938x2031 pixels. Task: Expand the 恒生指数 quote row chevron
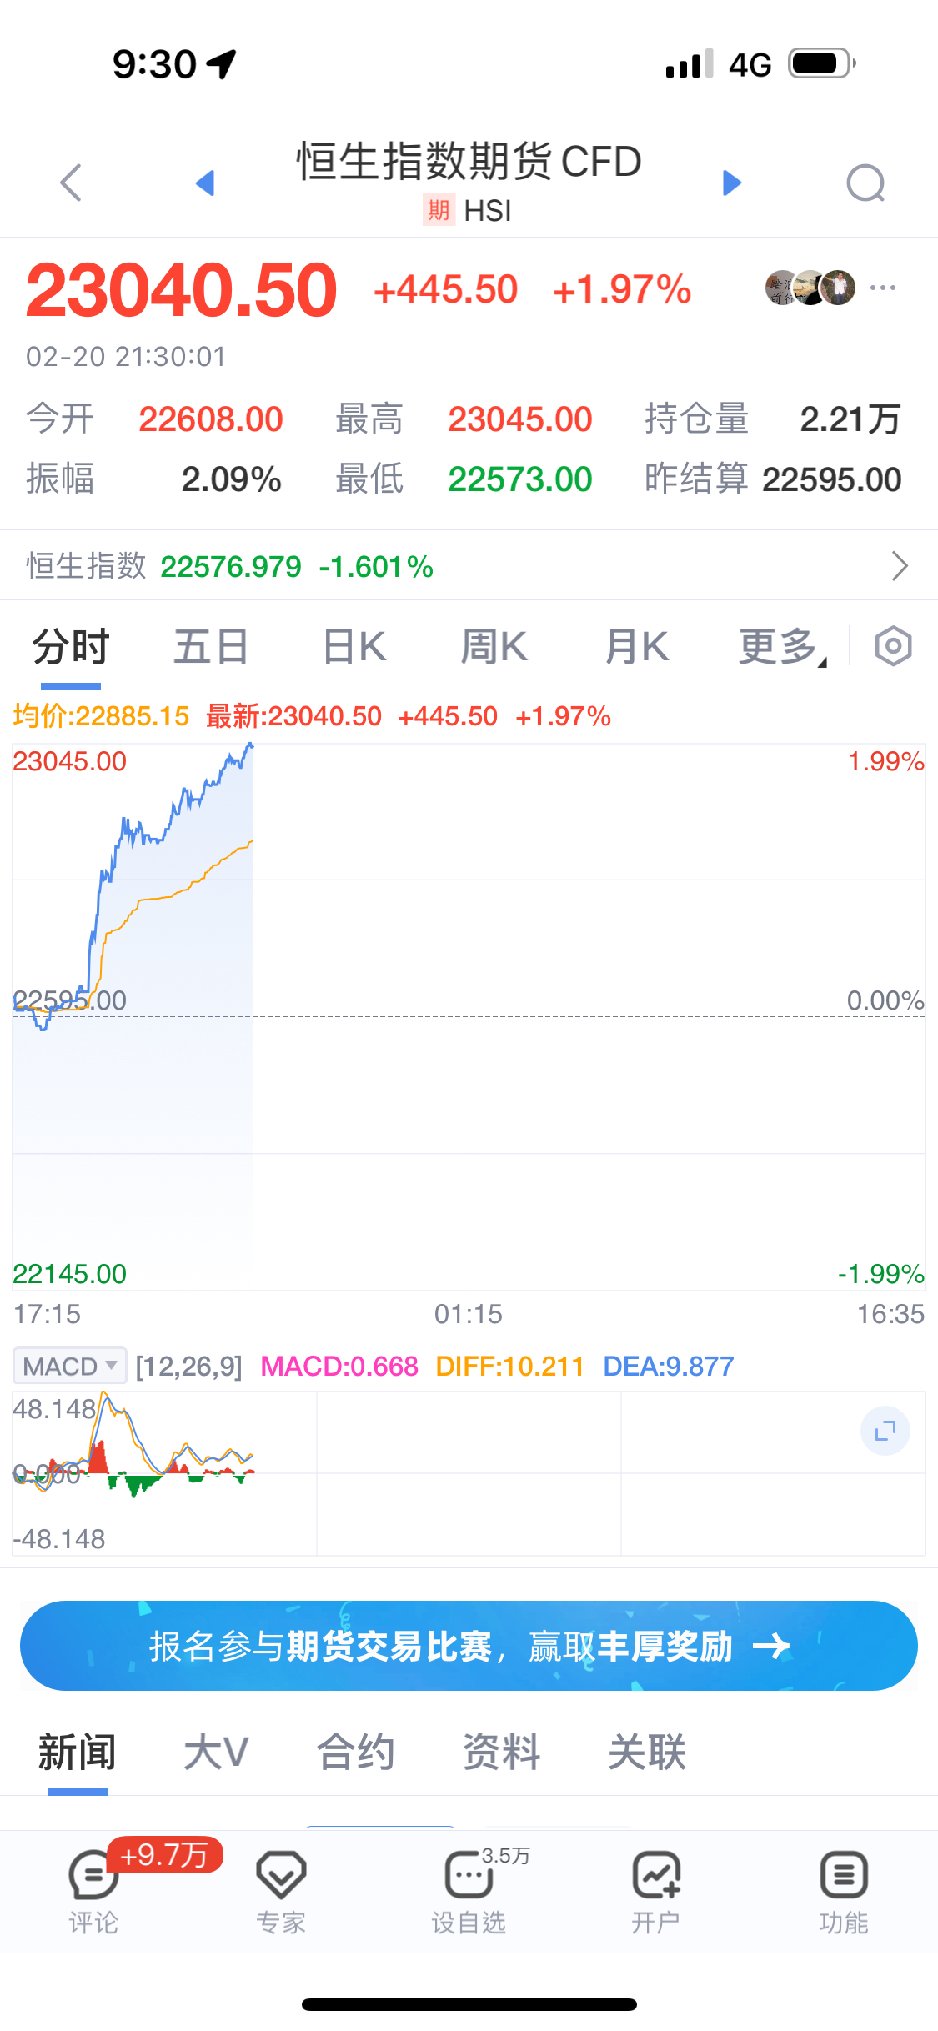[900, 566]
